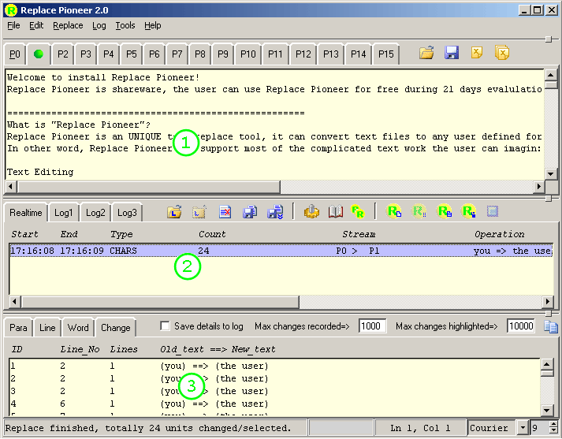562x439 pixels.
Task: Click text editor right scroll arrow
Action: click(x=538, y=186)
